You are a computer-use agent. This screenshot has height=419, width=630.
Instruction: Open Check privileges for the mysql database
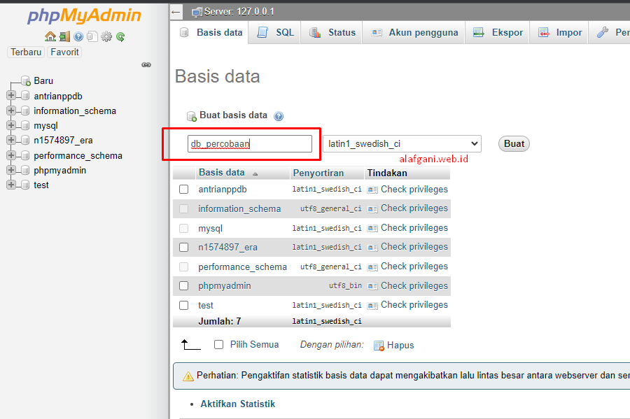413,227
